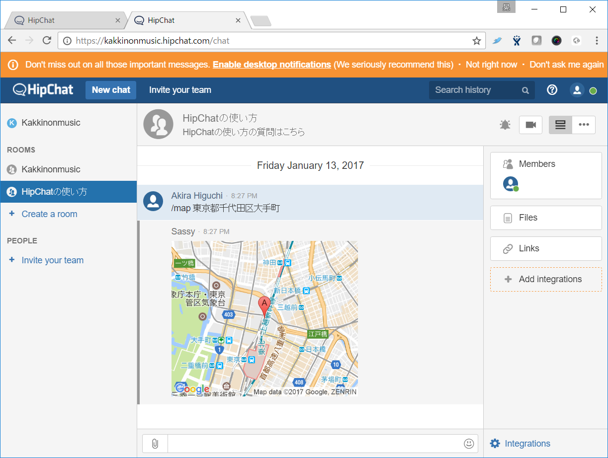Viewport: 608px width, 458px height.
Task: Click the Friday January 13, 2017 date divider text
Action: (310, 165)
